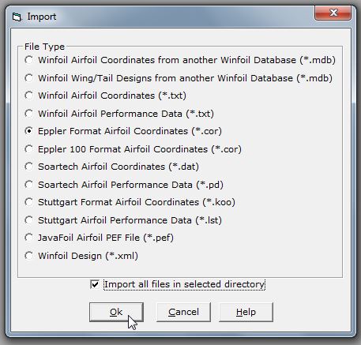361x345 pixels.
Task: Click the Import dialog title bar icon
Action: click(x=17, y=17)
